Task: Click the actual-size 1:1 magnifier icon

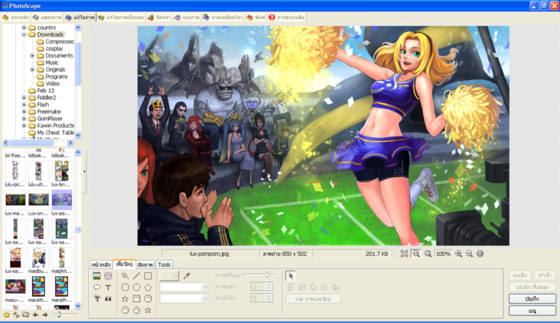Action: tap(416, 254)
